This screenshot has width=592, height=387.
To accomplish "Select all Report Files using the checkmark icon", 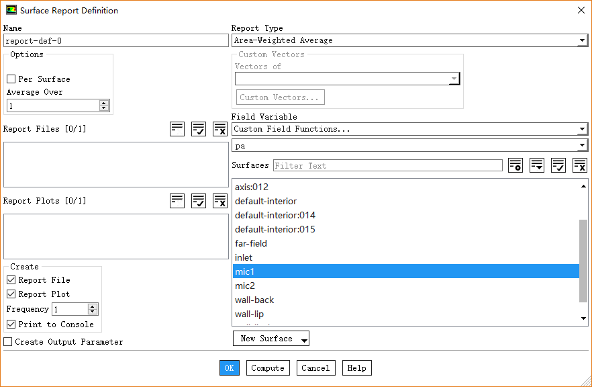I will [199, 129].
